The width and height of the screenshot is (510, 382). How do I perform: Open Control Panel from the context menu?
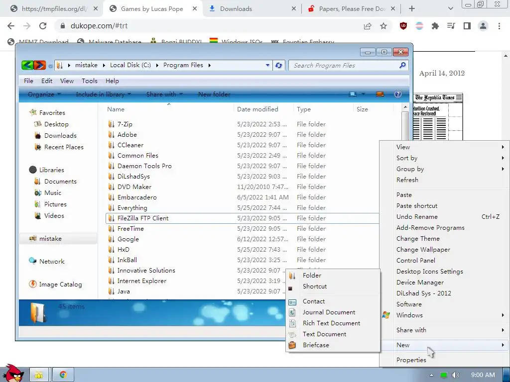click(x=416, y=261)
